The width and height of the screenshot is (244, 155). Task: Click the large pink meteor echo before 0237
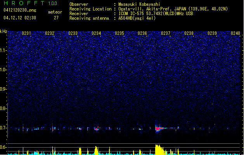click(x=159, y=129)
